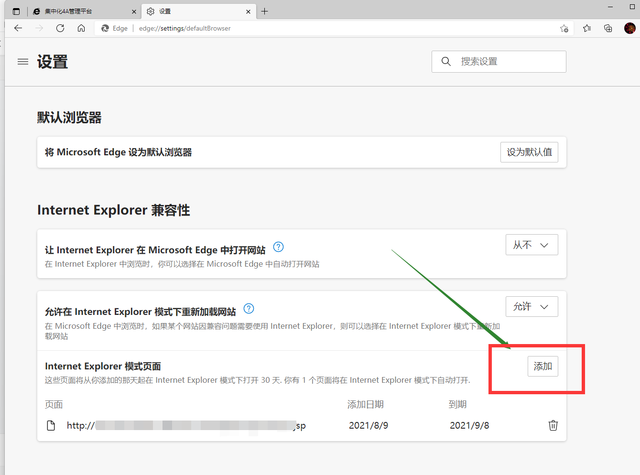The image size is (640, 475).
Task: Click the Edge logo in address bar
Action: (x=105, y=28)
